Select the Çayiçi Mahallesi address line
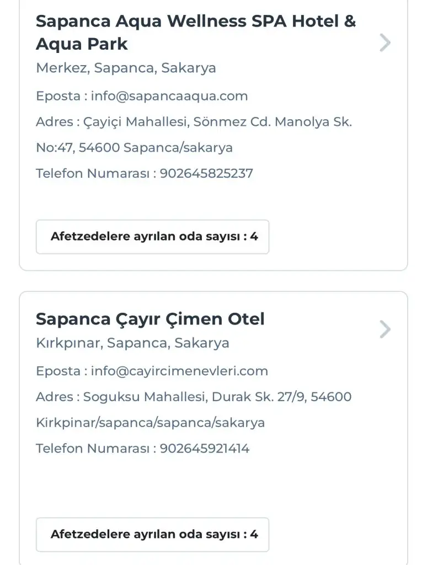 (x=217, y=122)
